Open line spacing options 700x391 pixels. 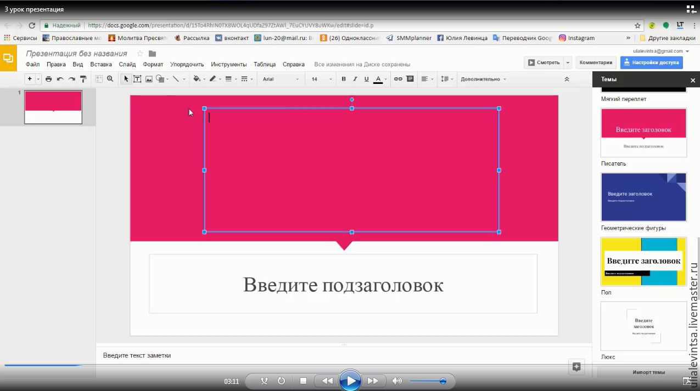click(445, 79)
